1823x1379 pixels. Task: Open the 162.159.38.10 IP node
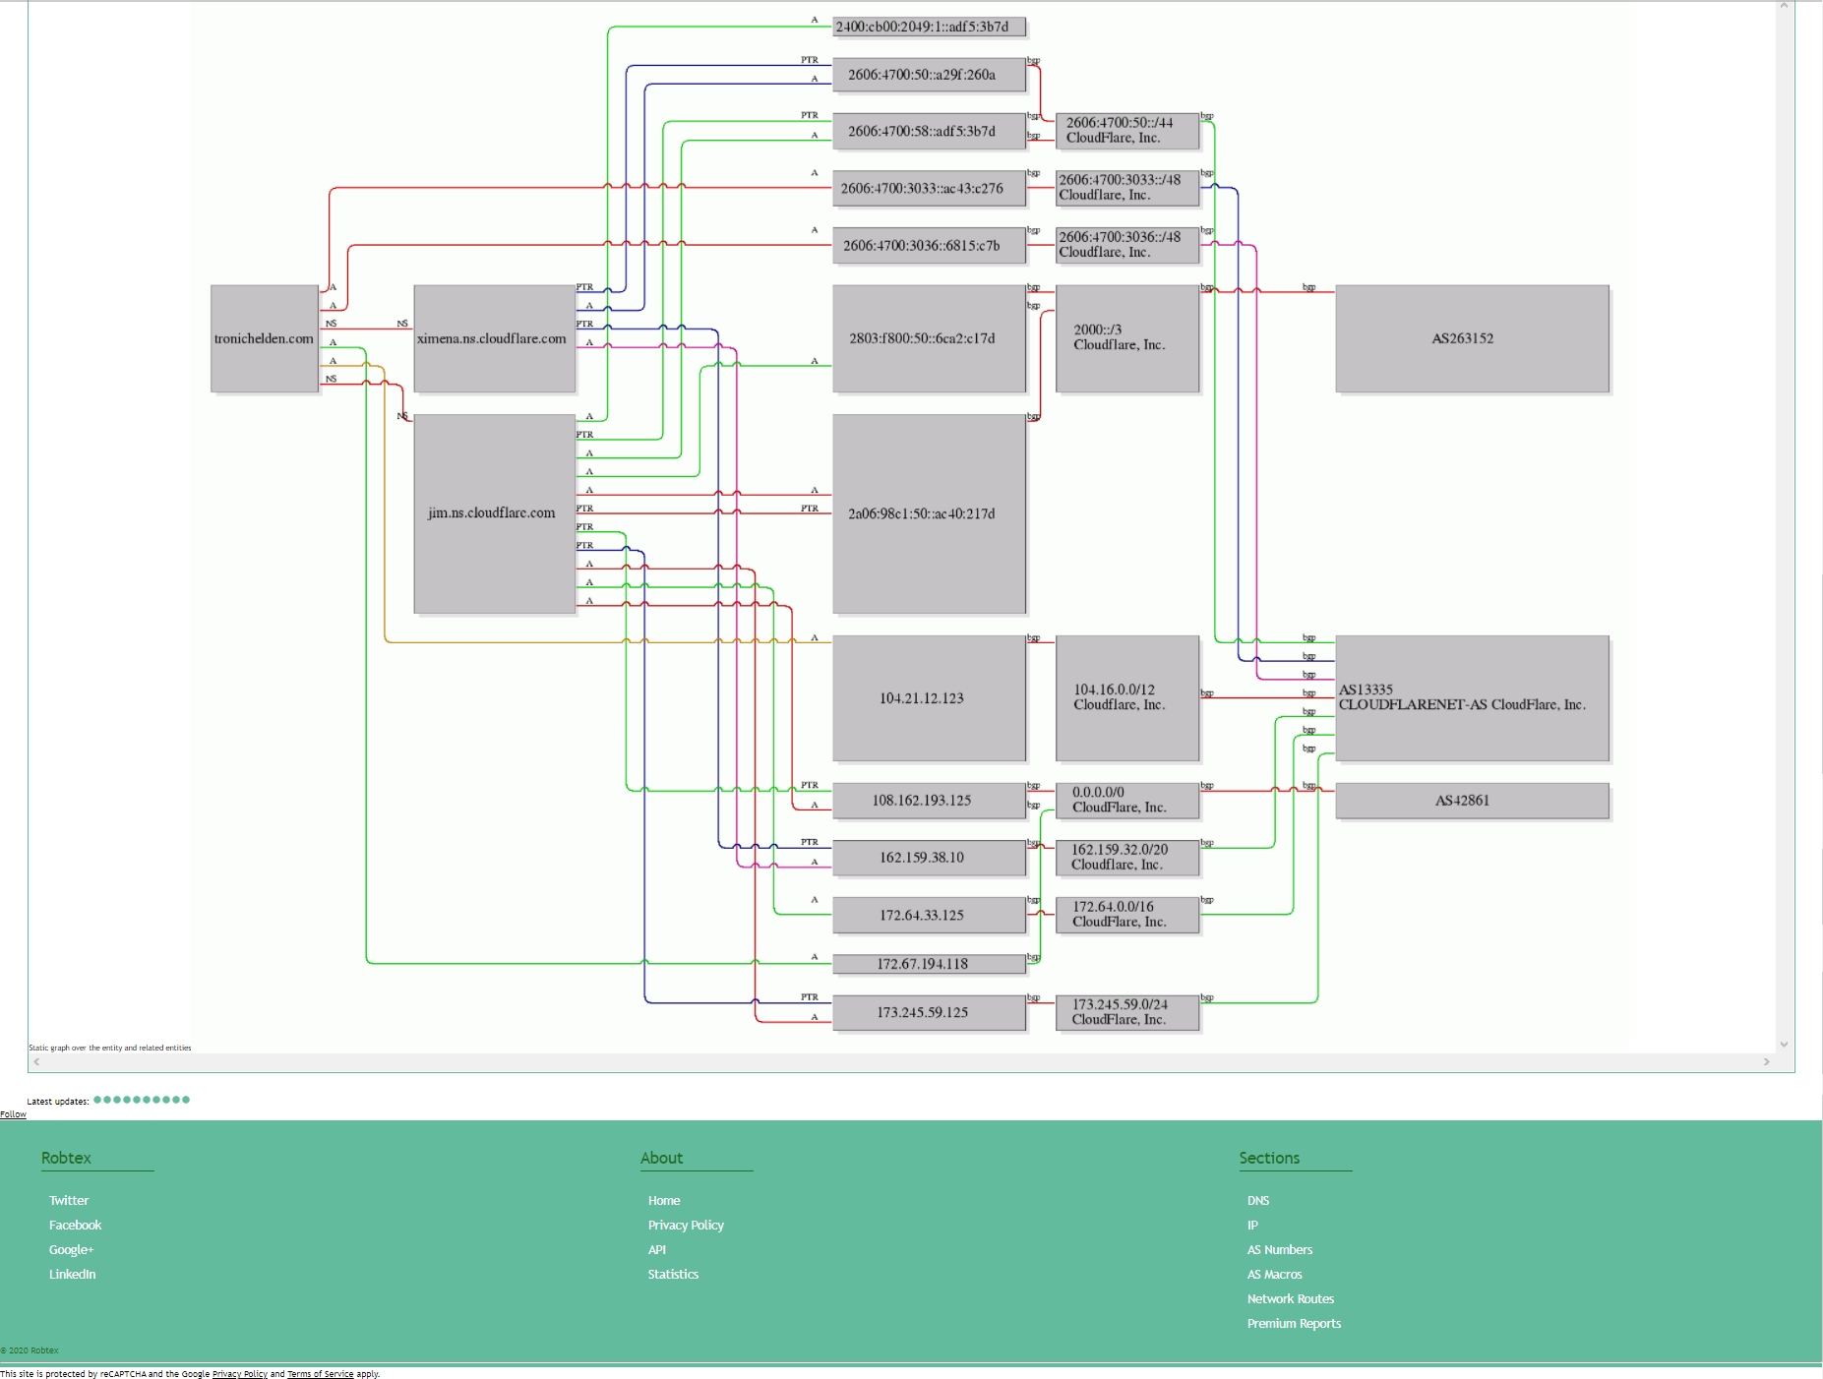click(929, 858)
